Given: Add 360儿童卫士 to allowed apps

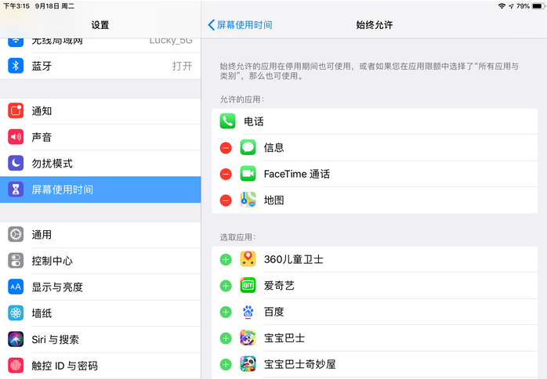Looking at the screenshot, I should coord(226,260).
